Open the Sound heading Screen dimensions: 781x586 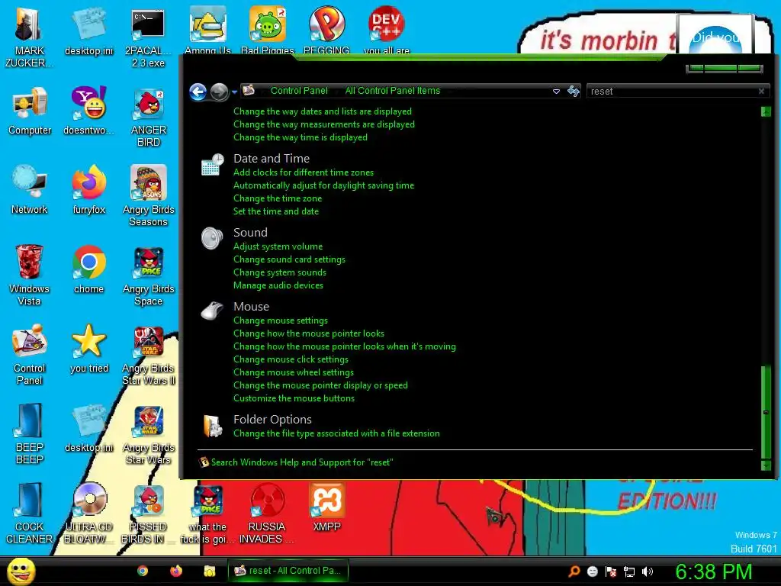click(250, 233)
